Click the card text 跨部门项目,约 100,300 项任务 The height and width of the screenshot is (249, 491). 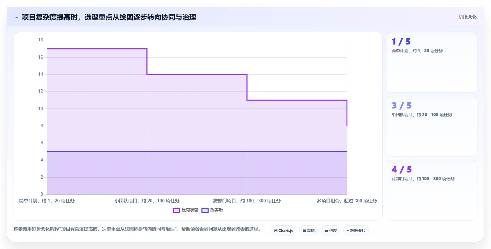[423, 179]
